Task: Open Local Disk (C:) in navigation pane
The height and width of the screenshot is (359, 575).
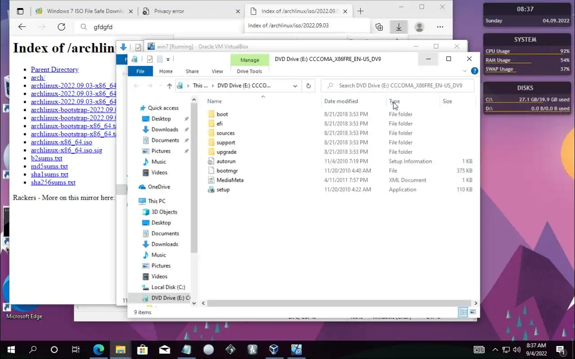Action: tap(168, 287)
